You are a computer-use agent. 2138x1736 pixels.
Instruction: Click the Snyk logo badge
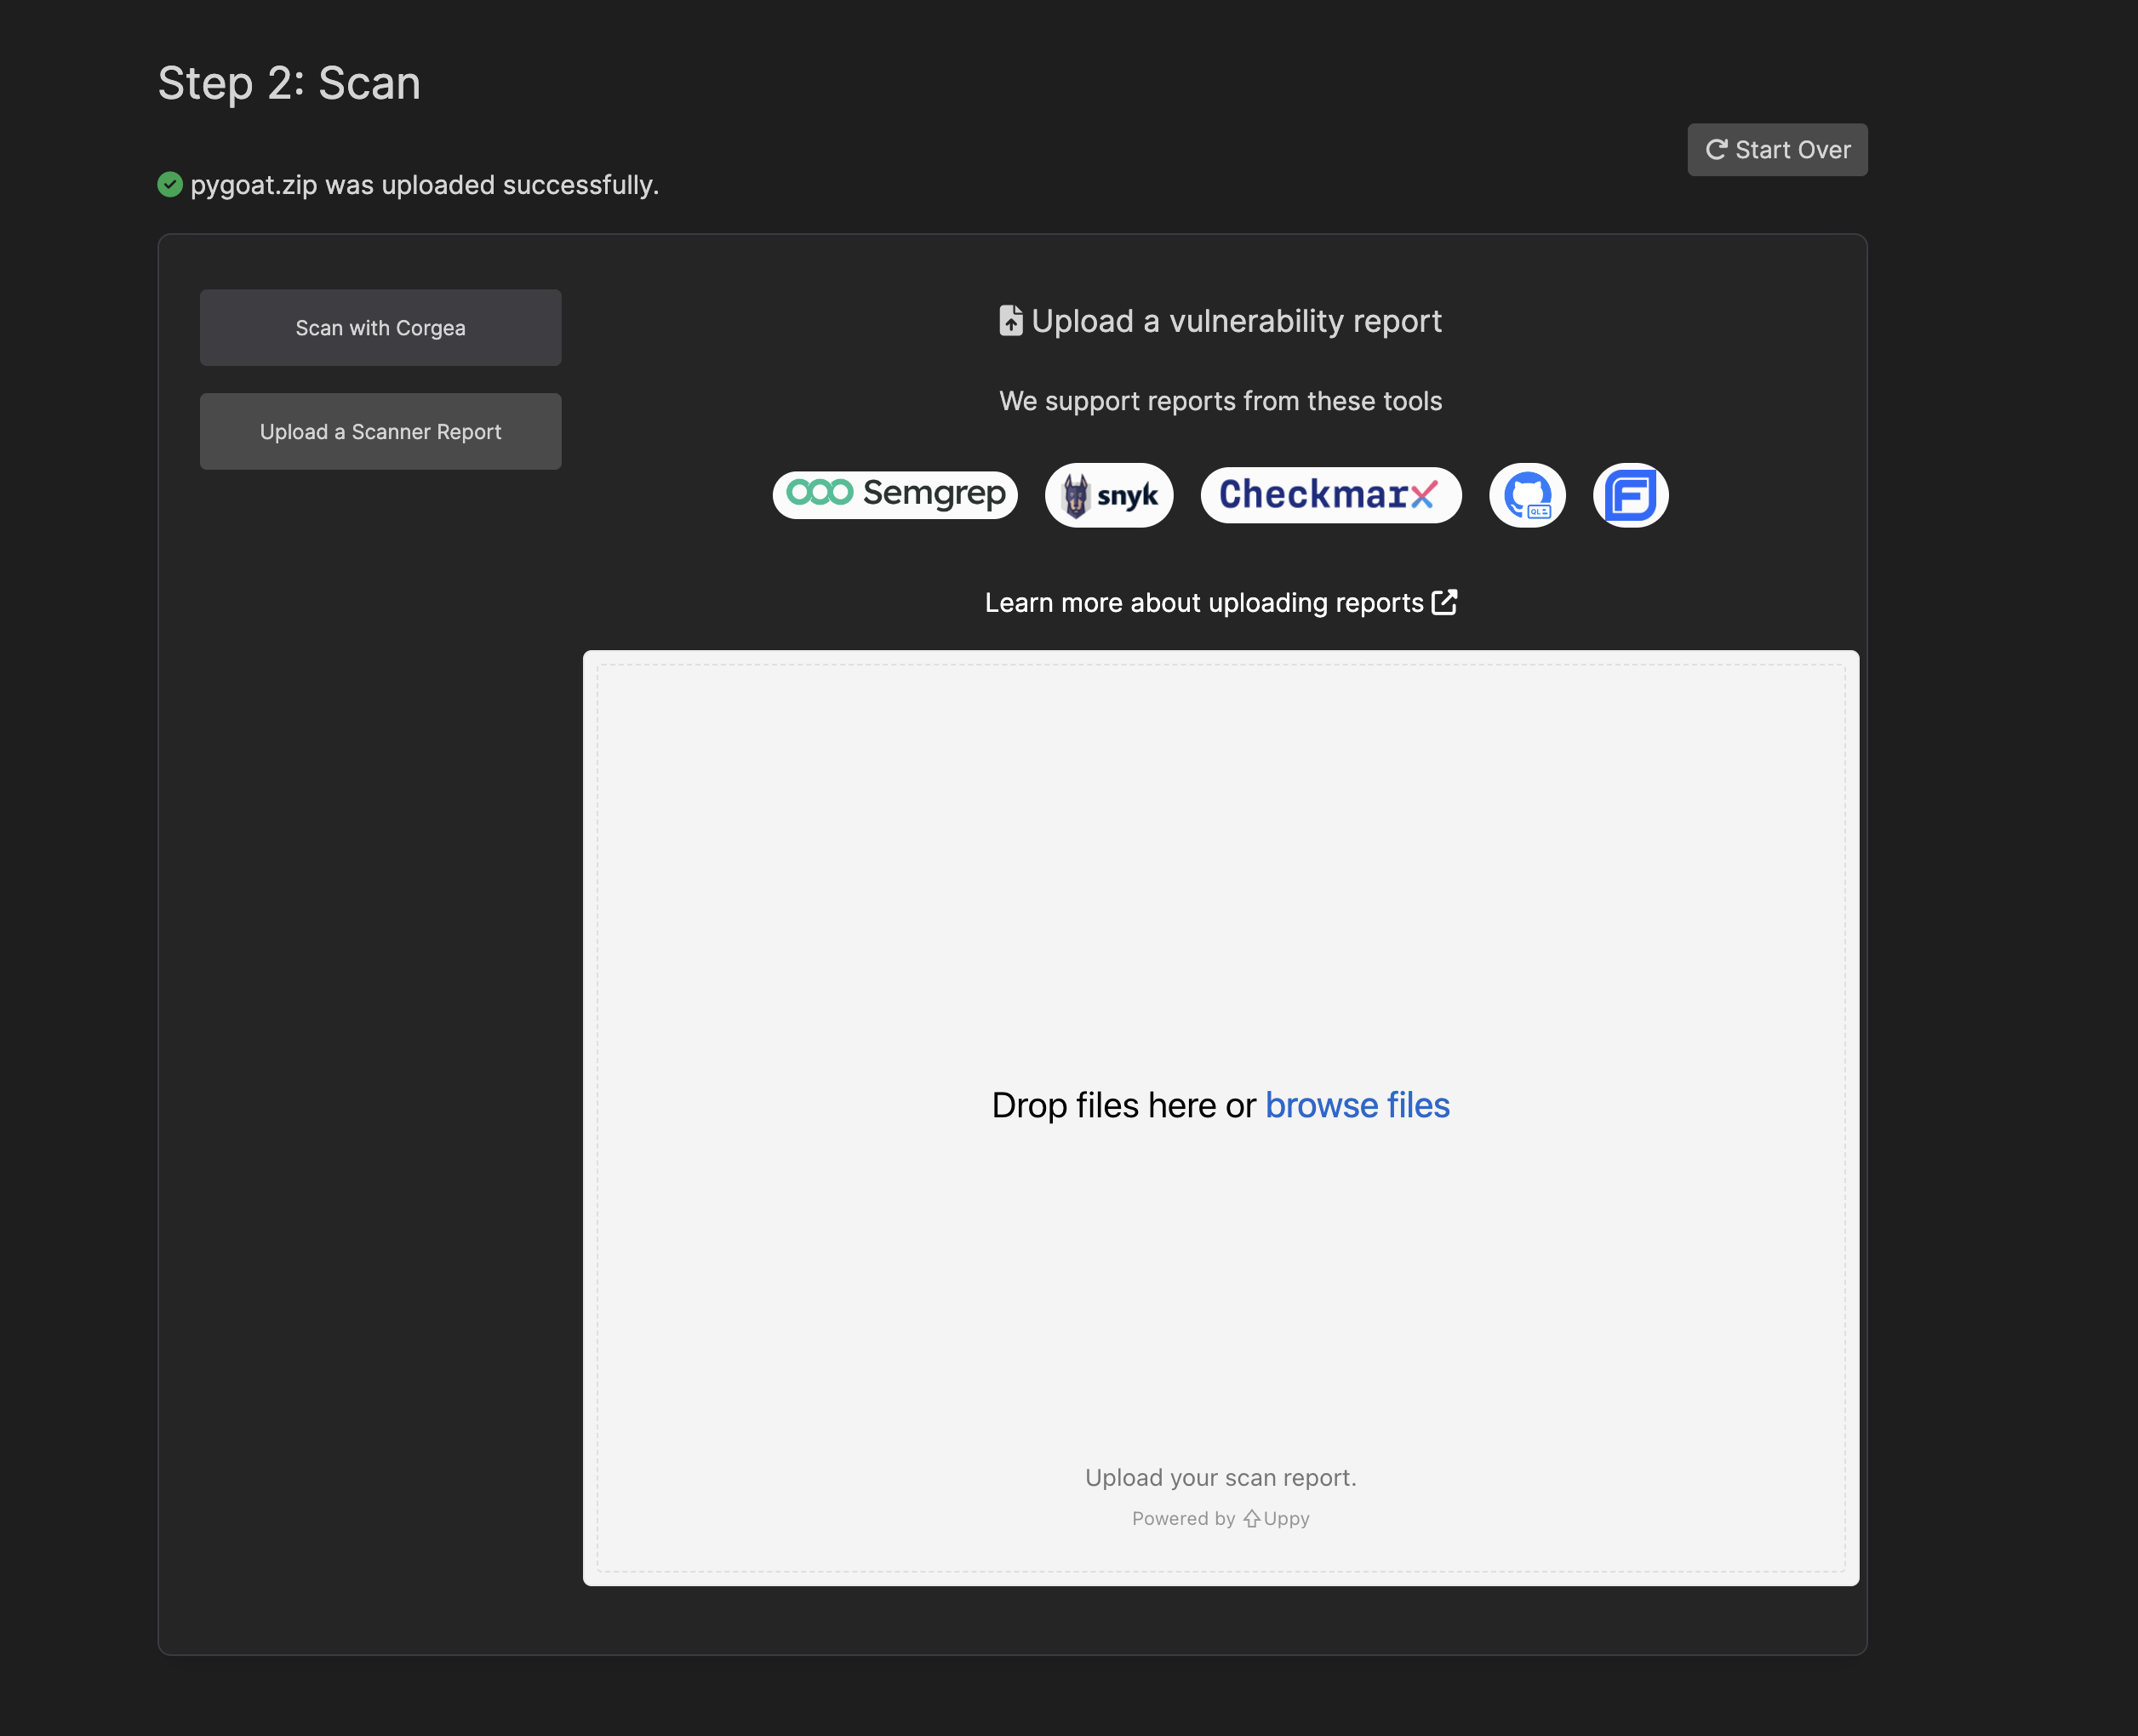click(x=1109, y=495)
